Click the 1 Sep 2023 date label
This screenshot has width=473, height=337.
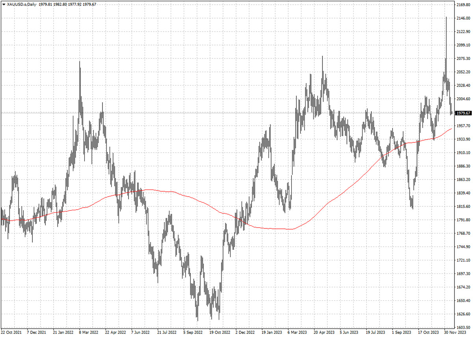point(402,333)
